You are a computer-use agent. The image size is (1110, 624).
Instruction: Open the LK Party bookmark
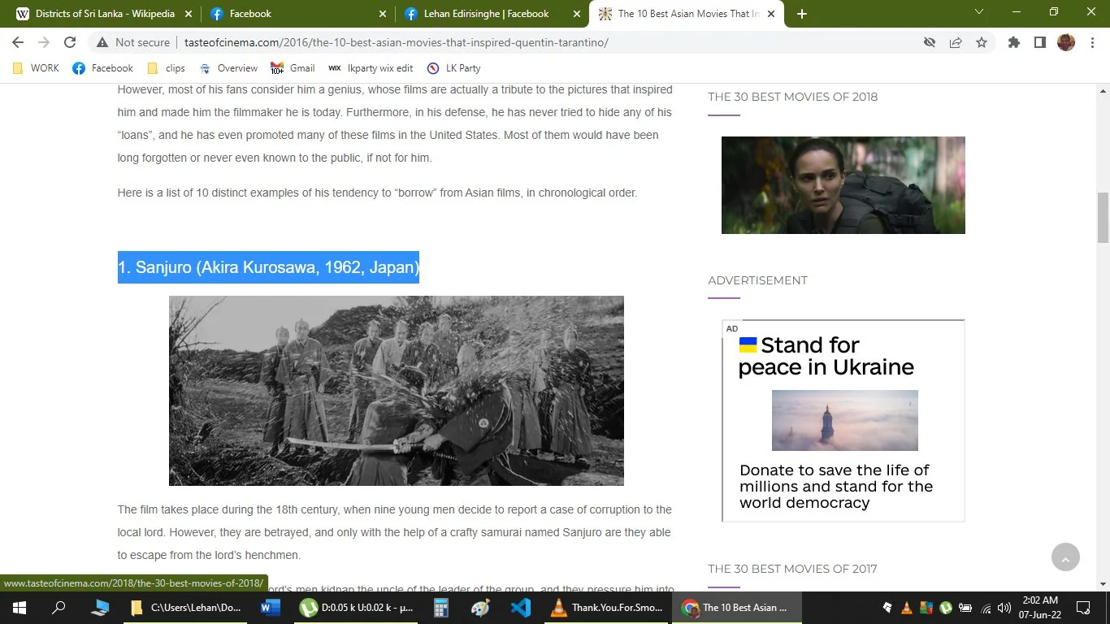click(453, 68)
